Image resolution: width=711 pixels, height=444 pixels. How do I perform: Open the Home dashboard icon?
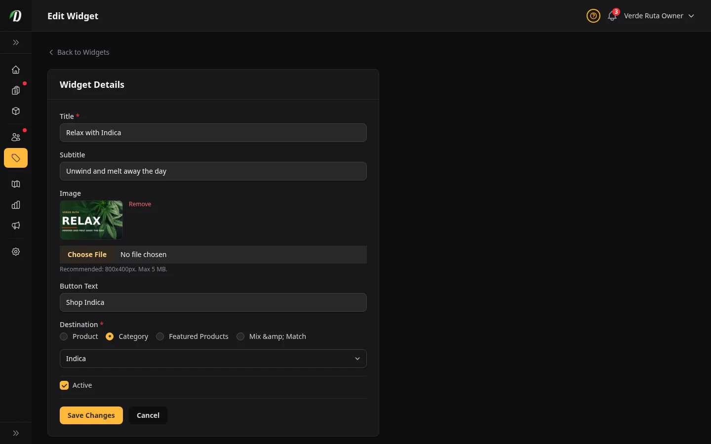coord(16,70)
